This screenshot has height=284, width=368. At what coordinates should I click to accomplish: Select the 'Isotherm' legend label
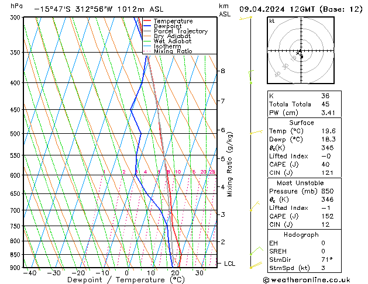pyautogui.click(x=167, y=46)
